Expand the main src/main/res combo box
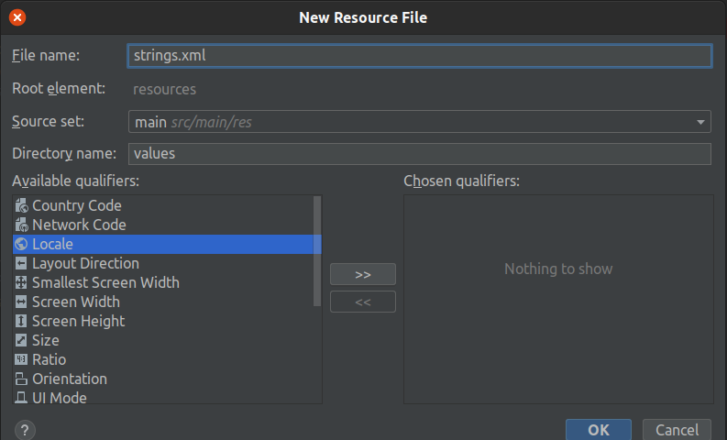The height and width of the screenshot is (440, 727). pos(419,122)
